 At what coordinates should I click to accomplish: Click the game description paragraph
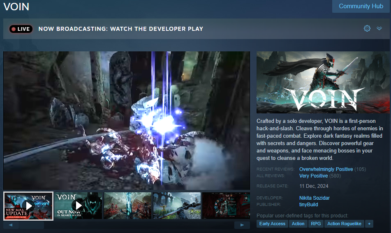click(x=320, y=140)
